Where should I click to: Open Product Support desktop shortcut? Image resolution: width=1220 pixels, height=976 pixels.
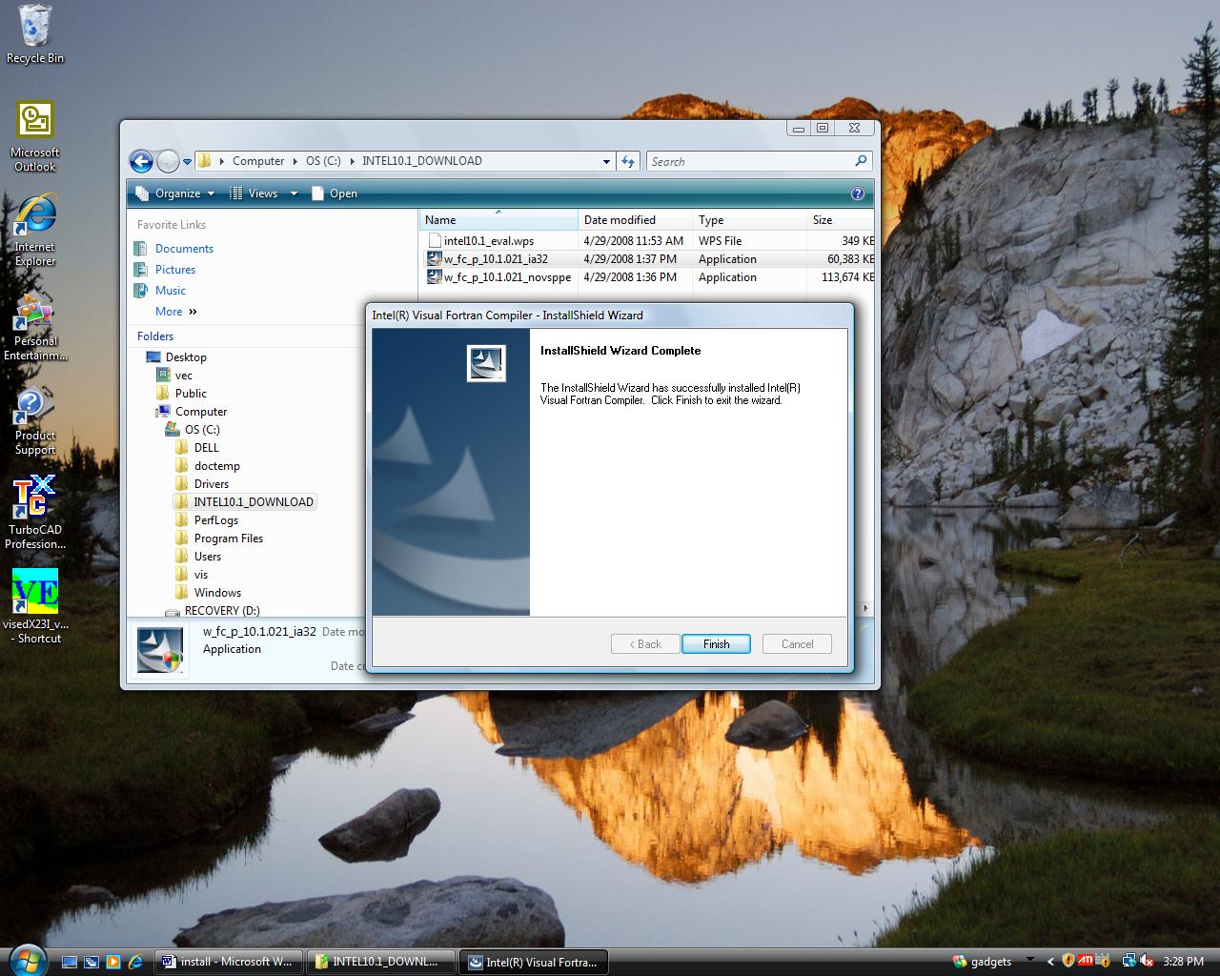click(x=35, y=421)
